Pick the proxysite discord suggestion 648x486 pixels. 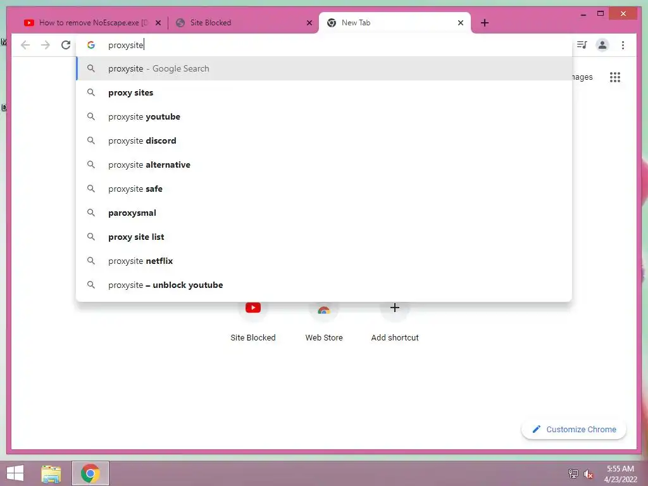coord(325,140)
